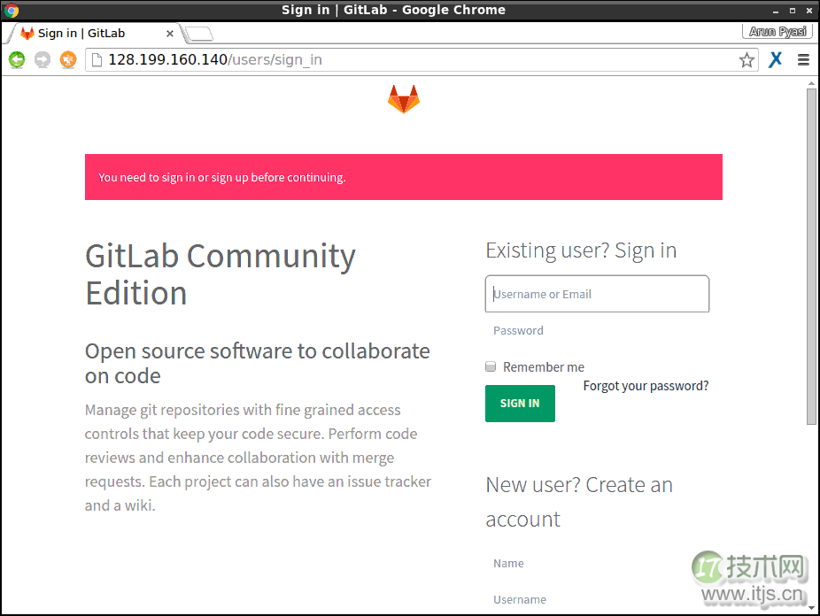Click the red sign-in alert message

(x=404, y=177)
